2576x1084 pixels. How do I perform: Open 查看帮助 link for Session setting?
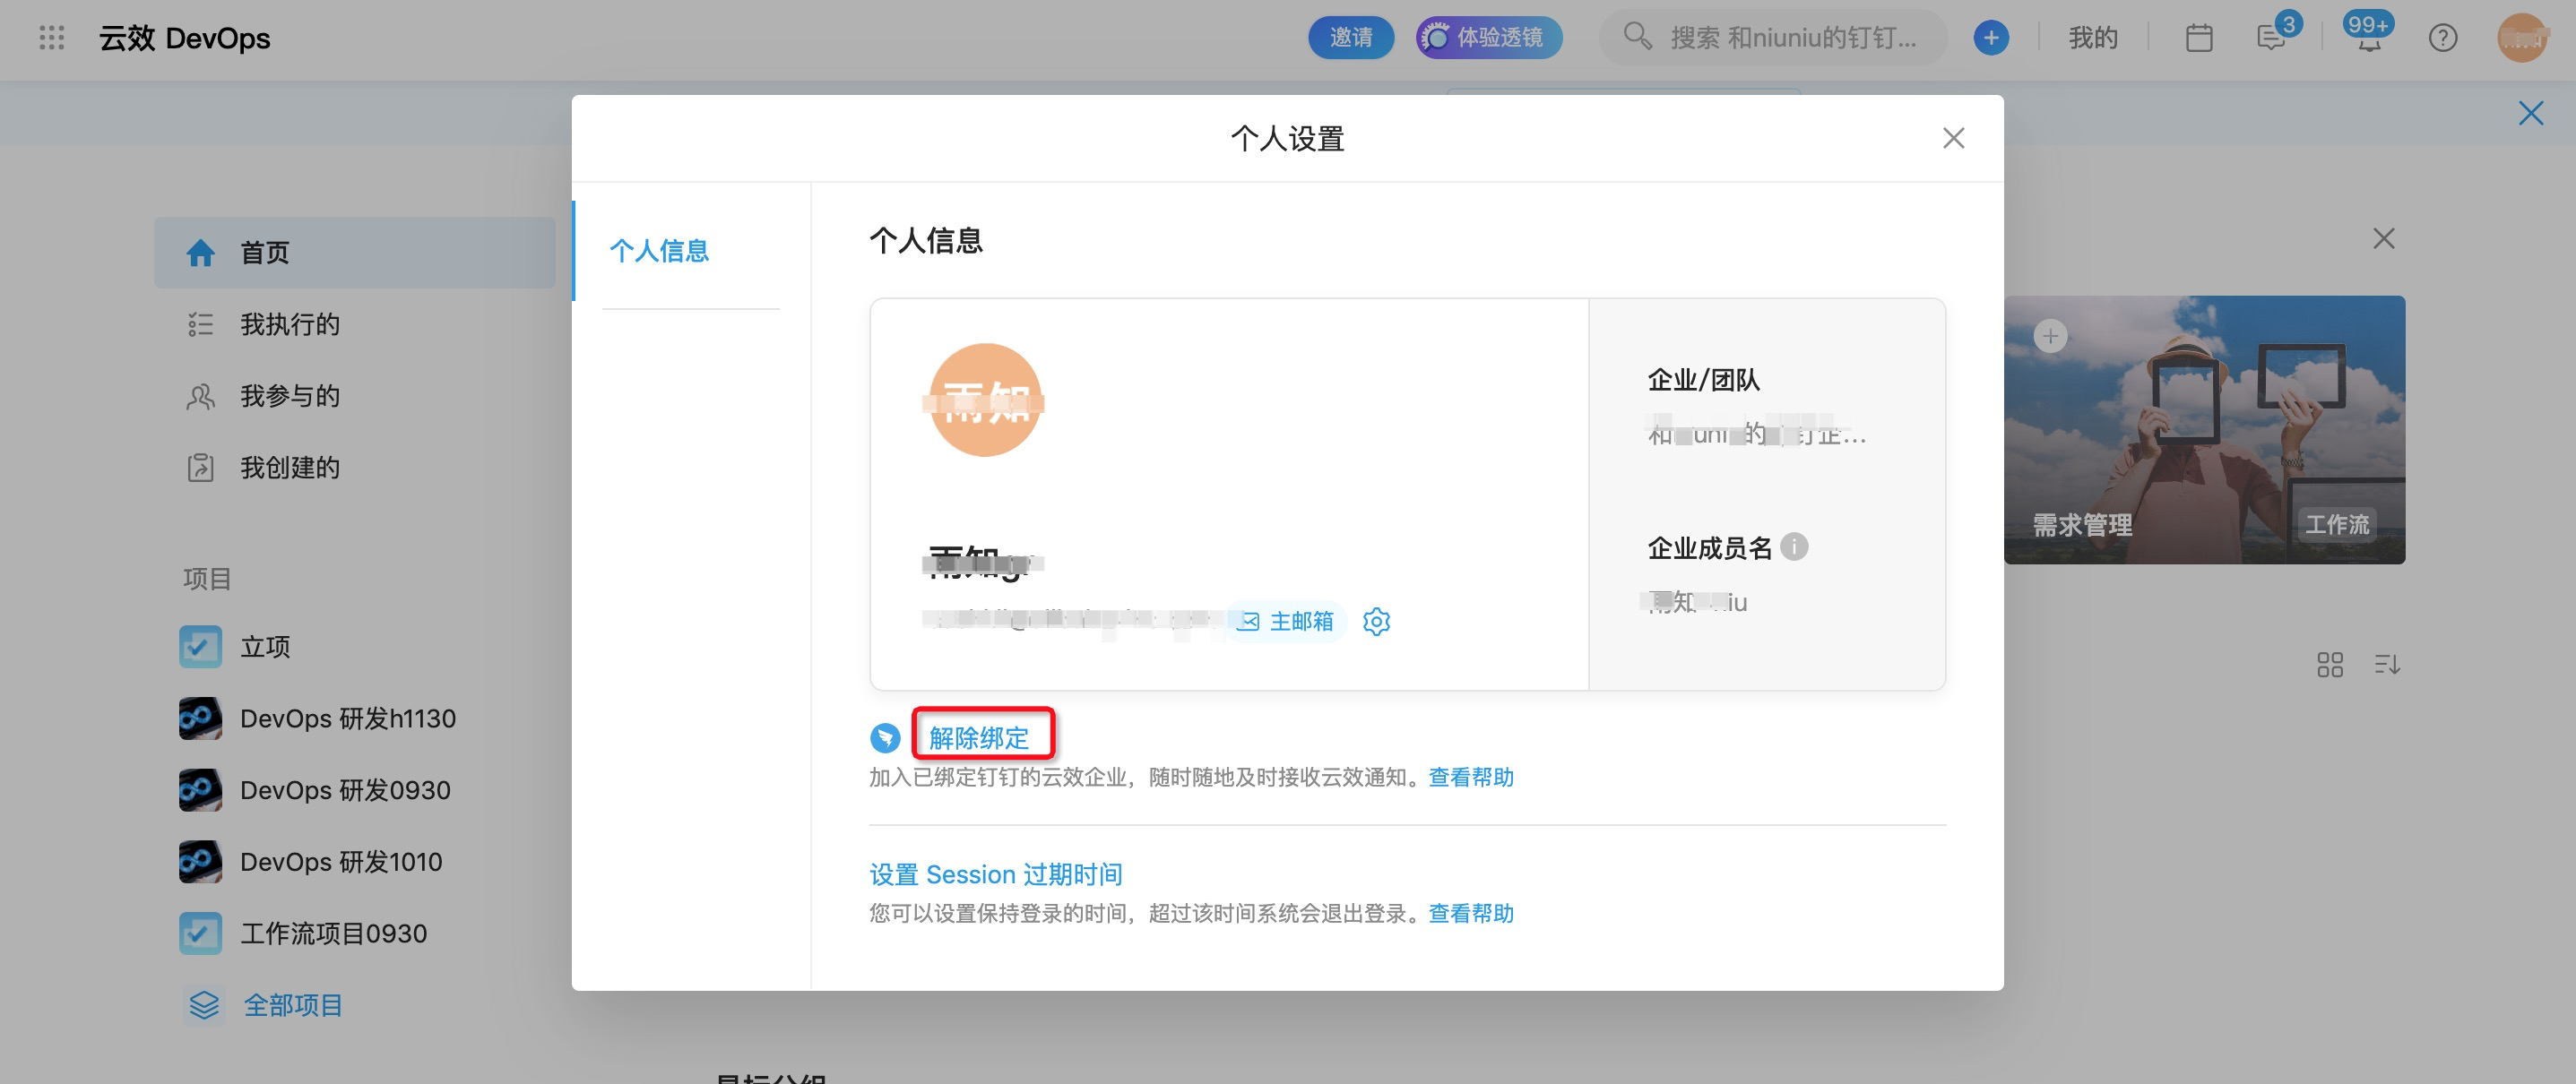[x=1471, y=913]
